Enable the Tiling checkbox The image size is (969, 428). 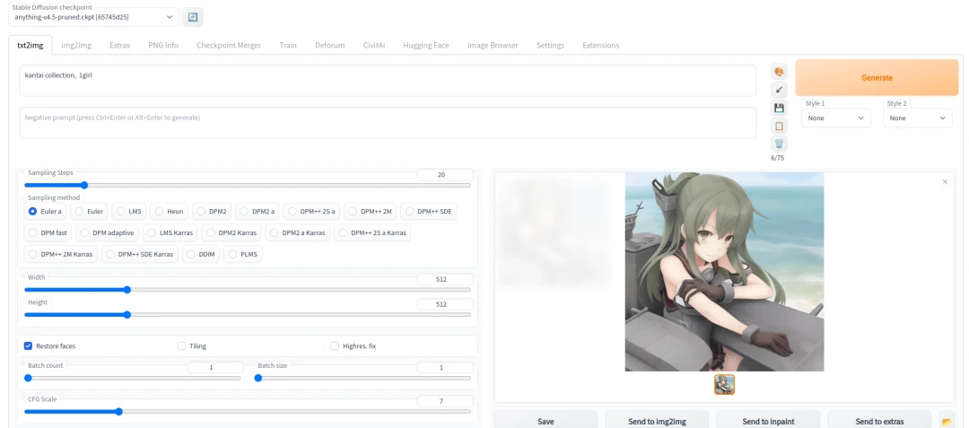(x=182, y=345)
